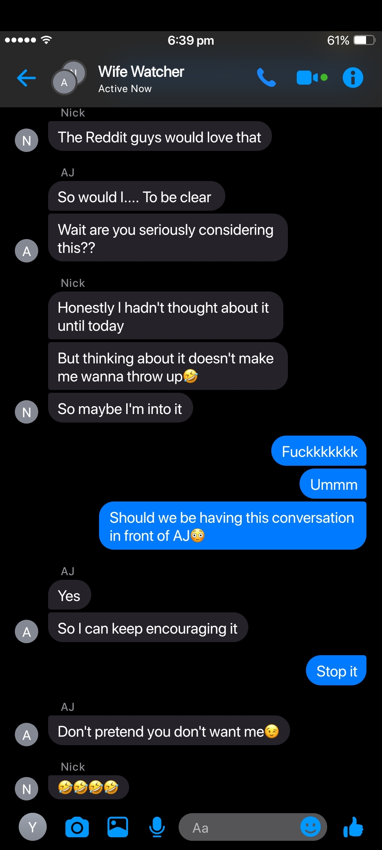382x850 pixels.
Task: Tap Nick's avatar beside laughing emojis
Action: pyautogui.click(x=27, y=789)
